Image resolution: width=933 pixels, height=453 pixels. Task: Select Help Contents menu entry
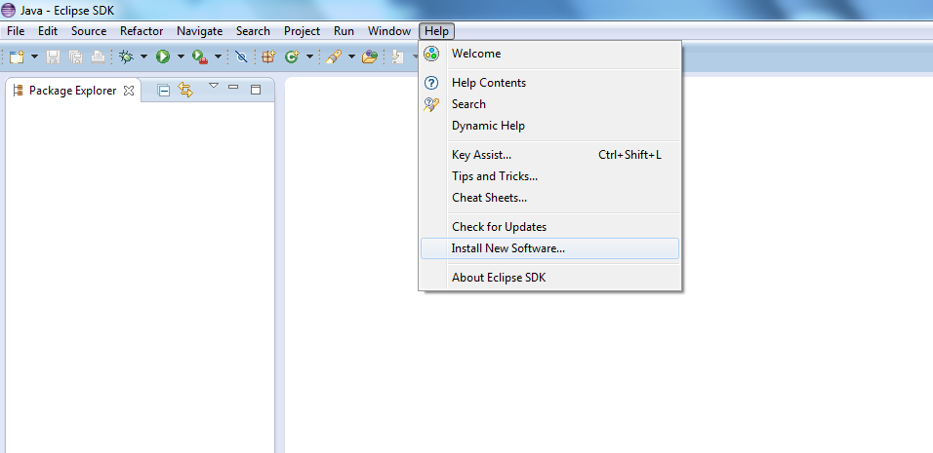(x=549, y=83)
